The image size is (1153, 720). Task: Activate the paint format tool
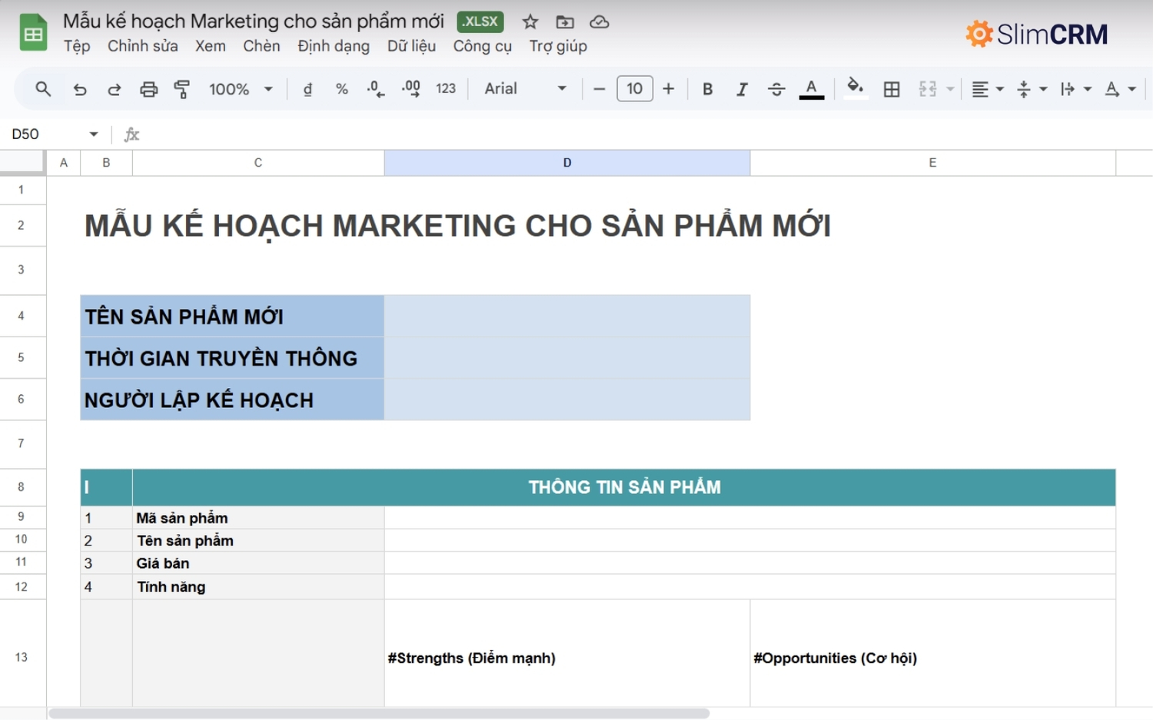pos(182,89)
